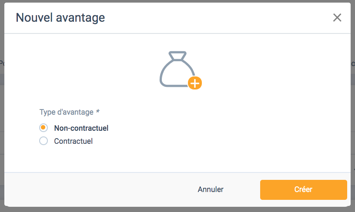The height and width of the screenshot is (212, 355).
Task: Confirm creation with the orange Créer button
Action: [x=303, y=189]
